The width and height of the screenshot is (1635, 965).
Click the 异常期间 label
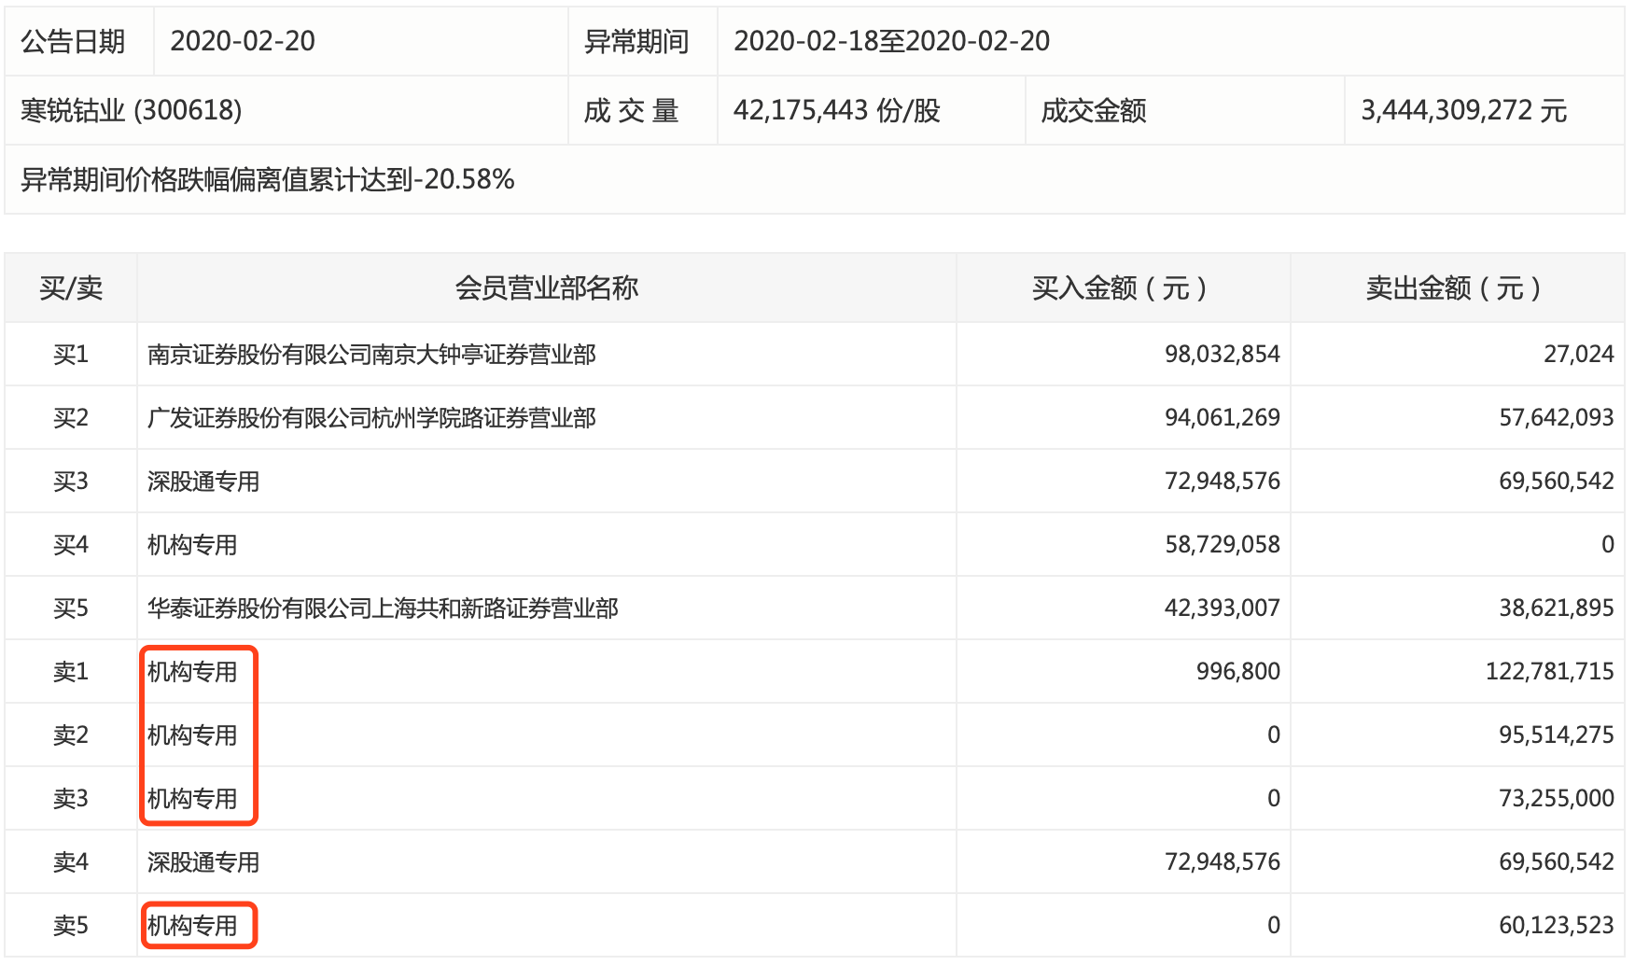tap(636, 41)
